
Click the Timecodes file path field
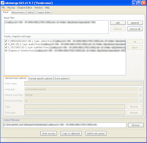coord(75,112)
